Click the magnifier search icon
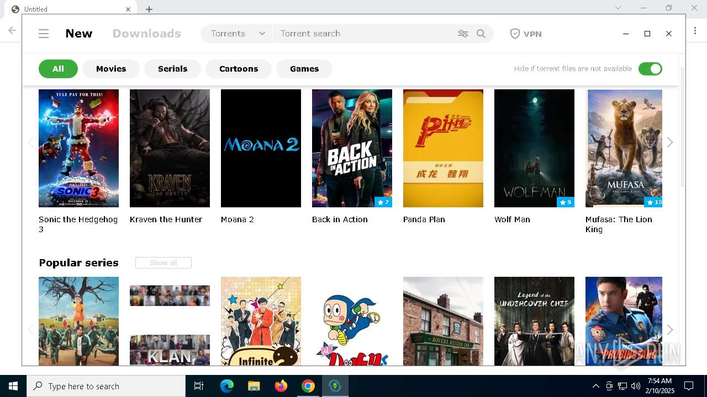 pos(481,34)
